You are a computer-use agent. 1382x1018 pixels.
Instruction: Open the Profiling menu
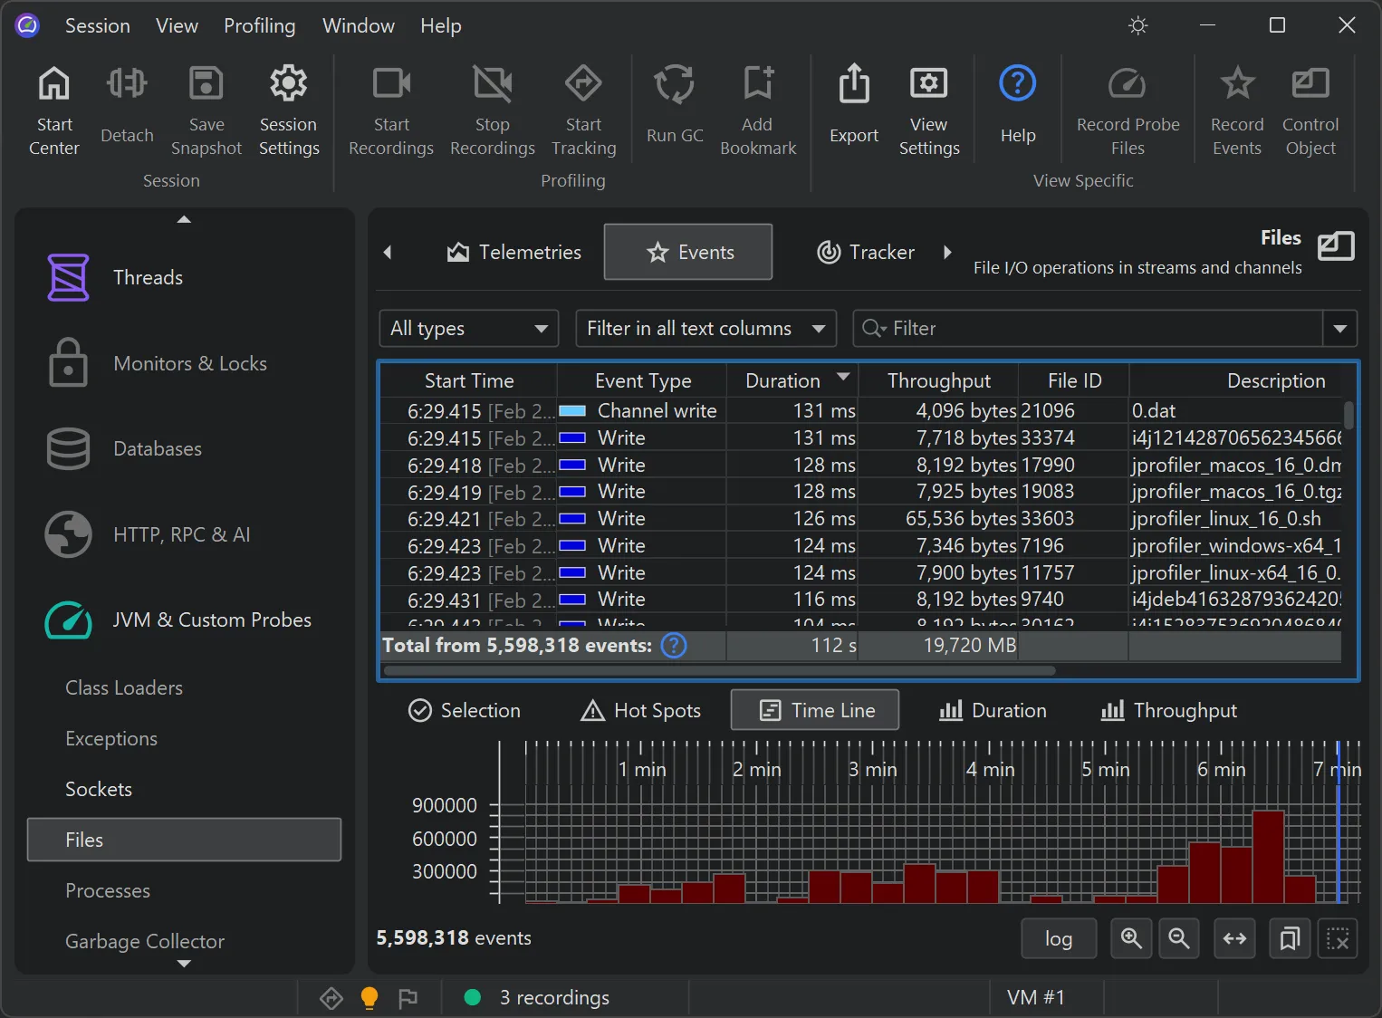click(260, 25)
